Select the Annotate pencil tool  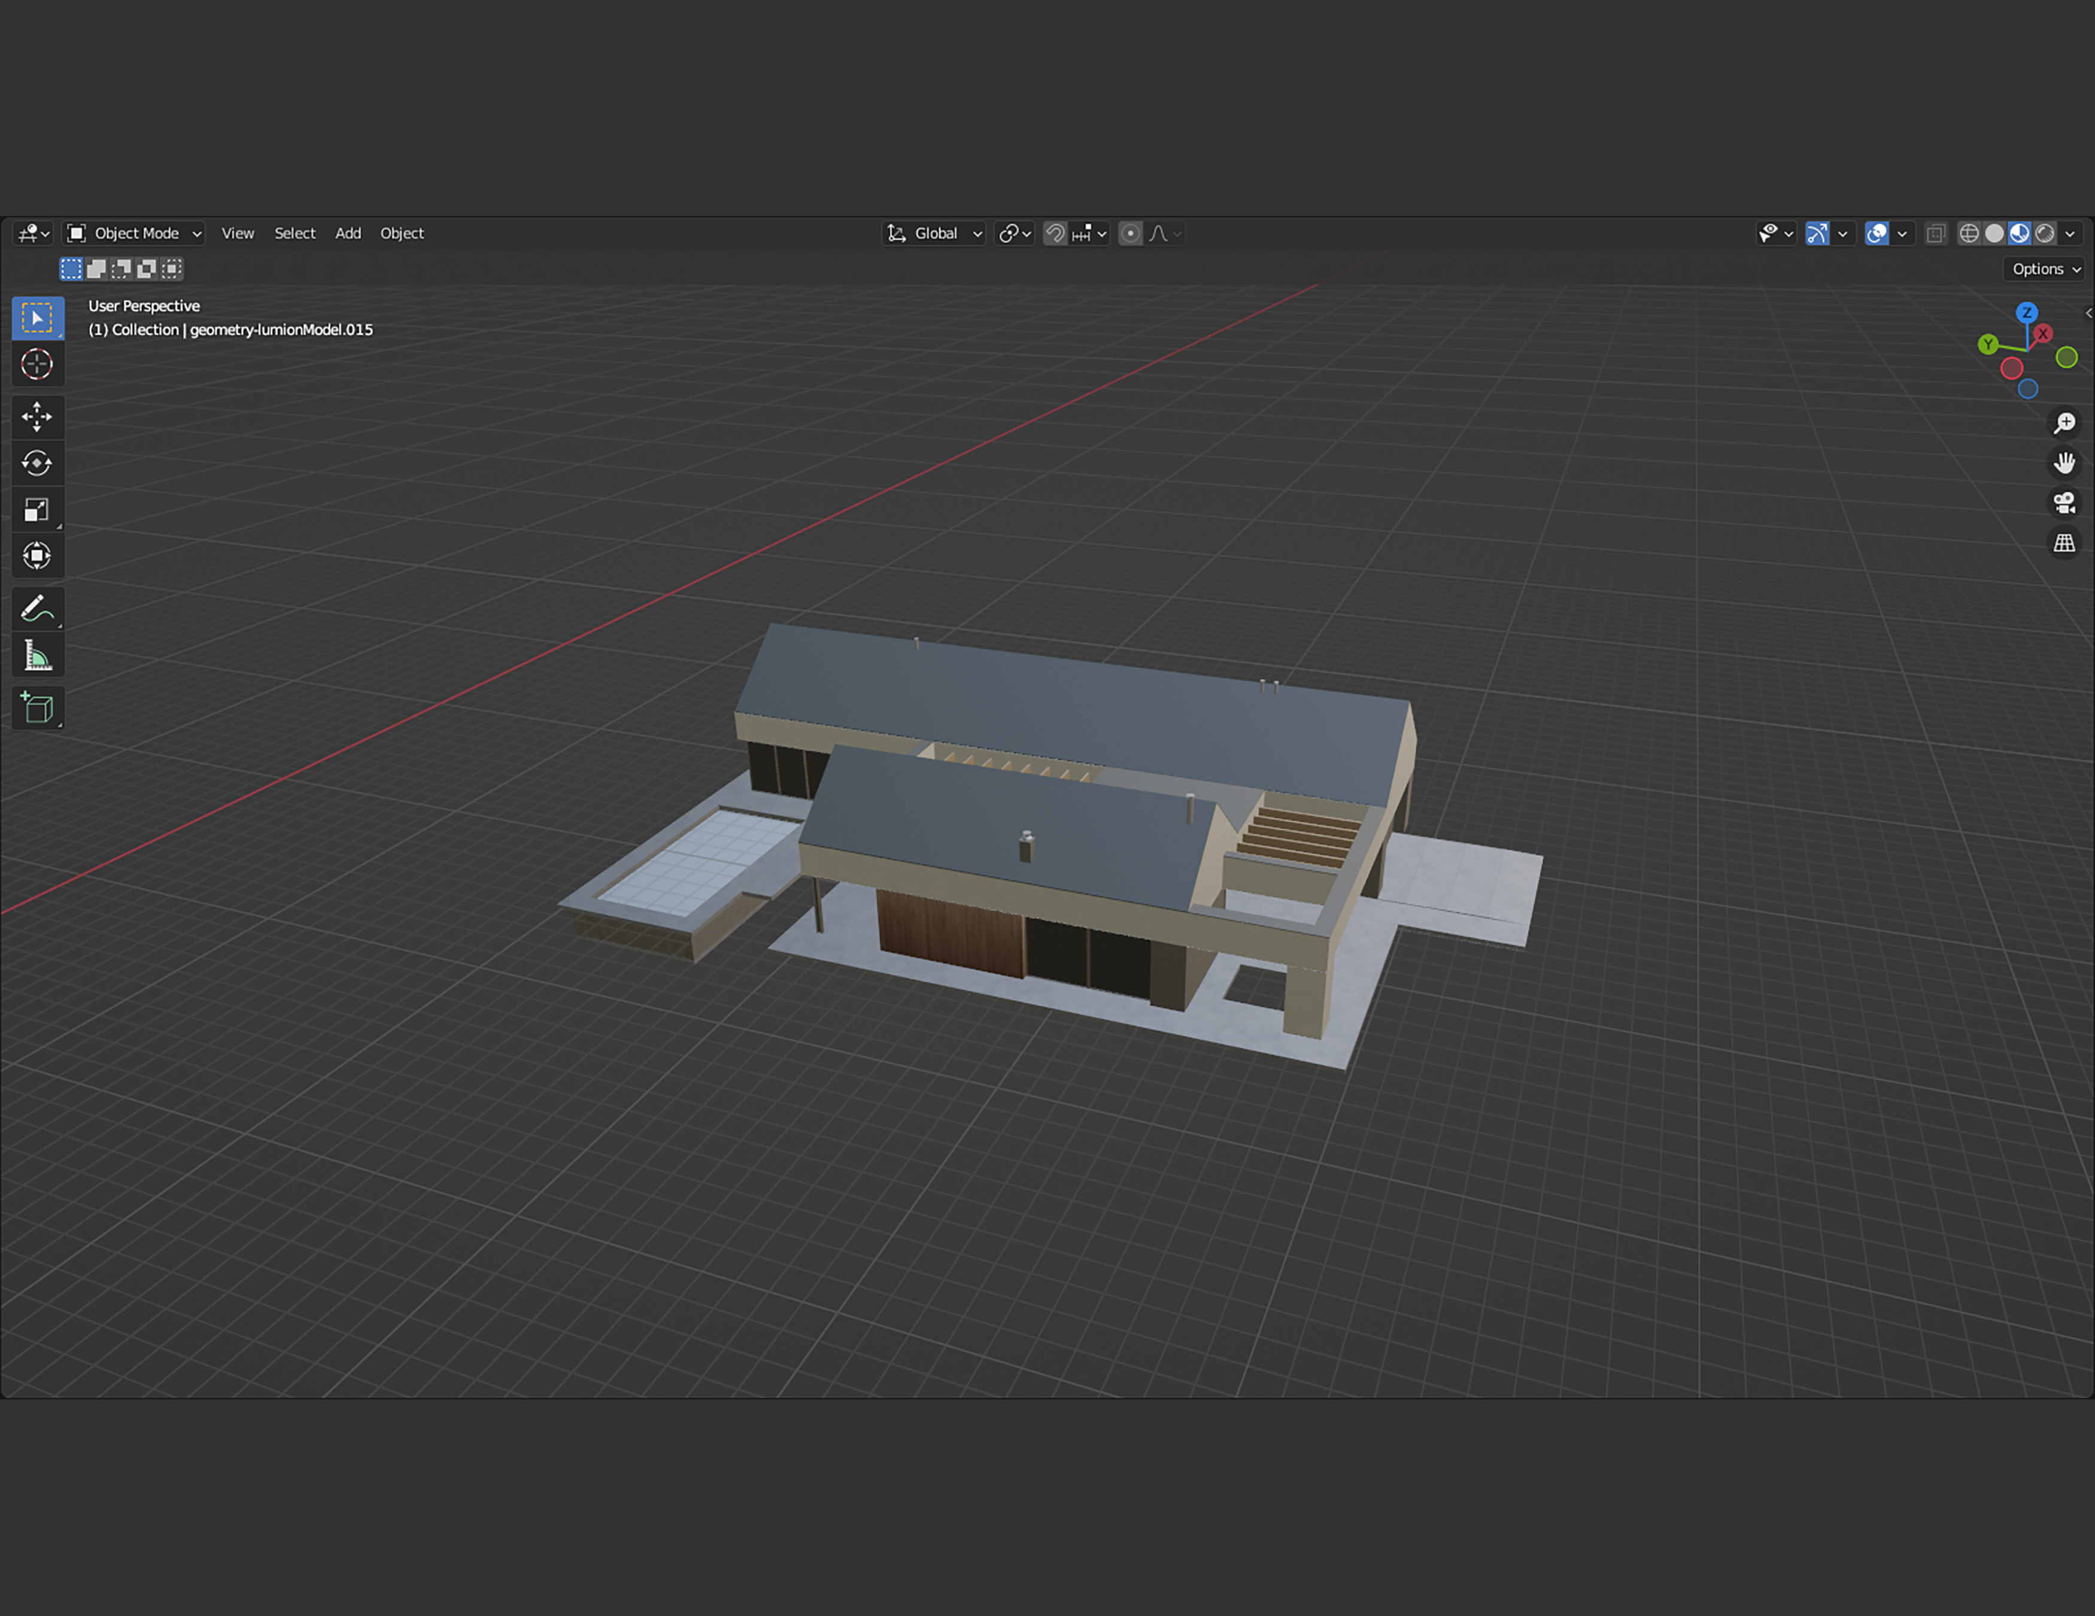click(37, 608)
